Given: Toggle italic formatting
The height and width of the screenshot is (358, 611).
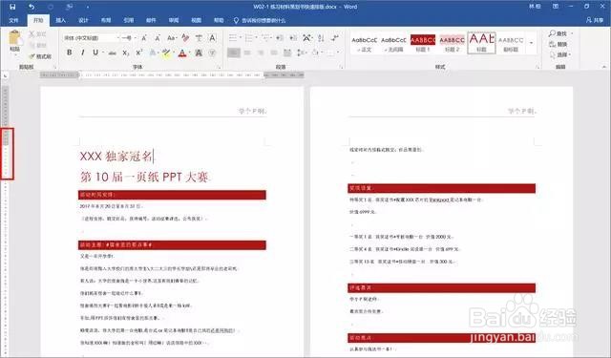Looking at the screenshot, I should pyautogui.click(x=83, y=53).
